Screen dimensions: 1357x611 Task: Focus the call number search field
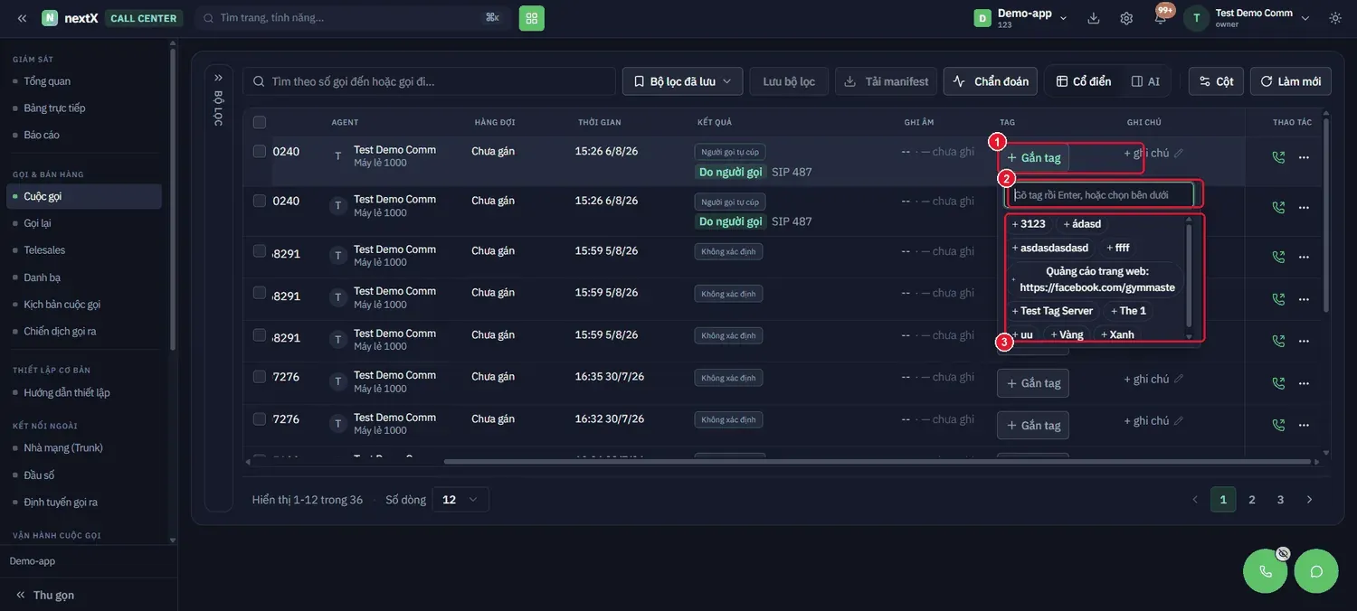click(x=429, y=81)
